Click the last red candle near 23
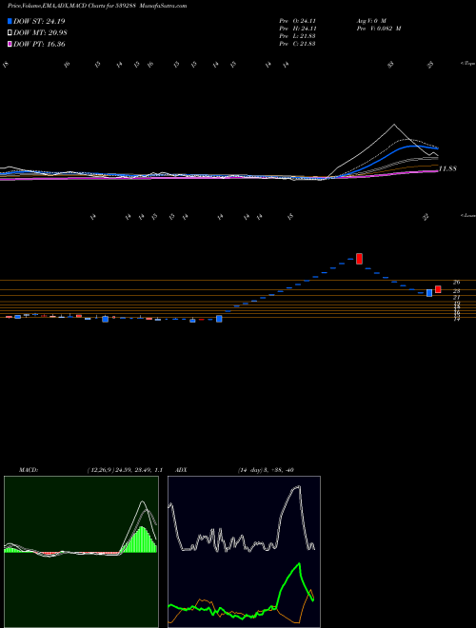The height and width of the screenshot is (628, 476). (438, 289)
